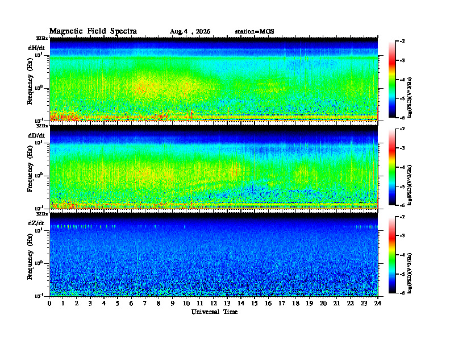Screen dimensions: 450x348
Task: Click hour label 11 on the time axis
Action: coord(200,303)
